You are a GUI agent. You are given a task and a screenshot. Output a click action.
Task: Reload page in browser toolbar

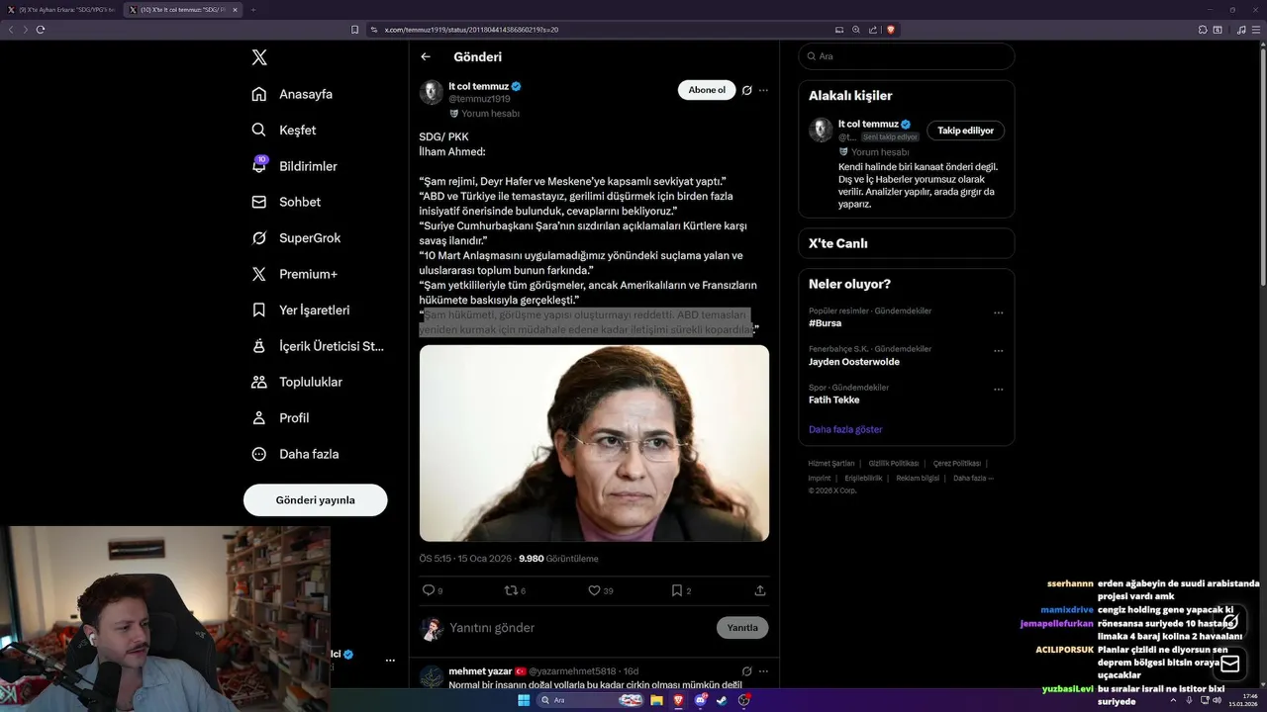(41, 30)
